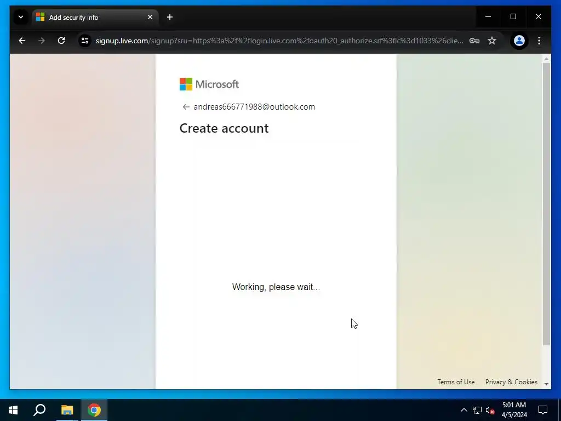
Task: Open the Chrome three-dot menu
Action: point(539,41)
